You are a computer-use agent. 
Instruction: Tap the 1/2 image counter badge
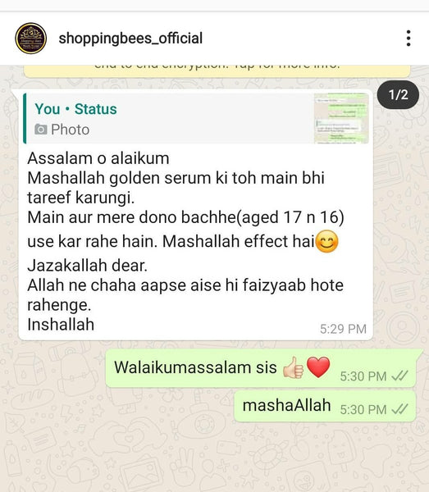(x=398, y=95)
